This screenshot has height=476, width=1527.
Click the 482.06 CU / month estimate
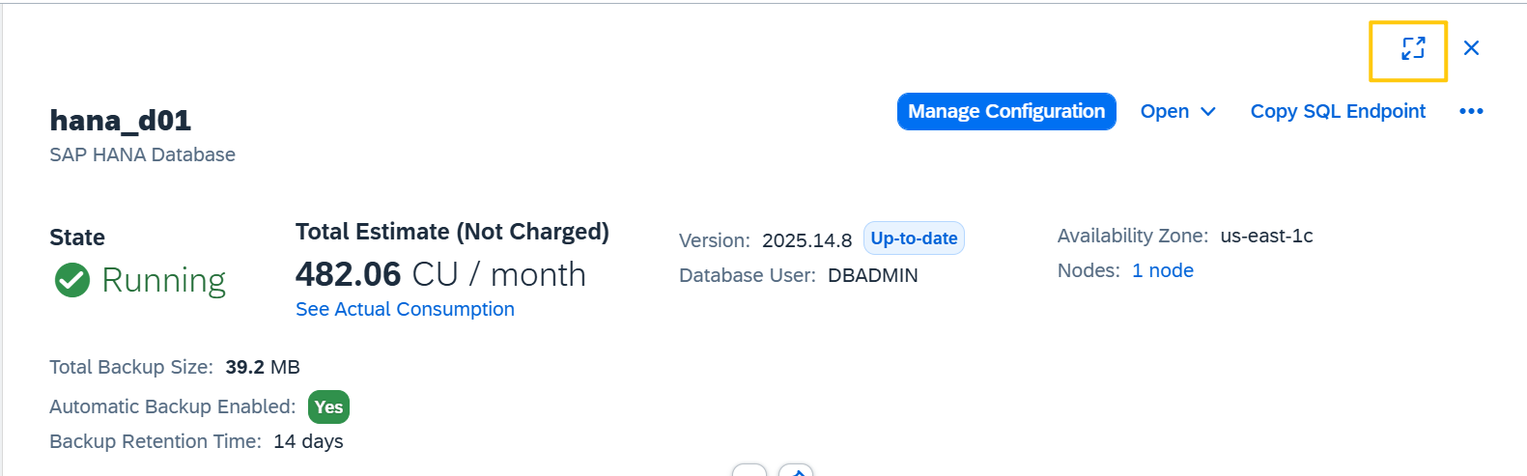[x=440, y=274]
